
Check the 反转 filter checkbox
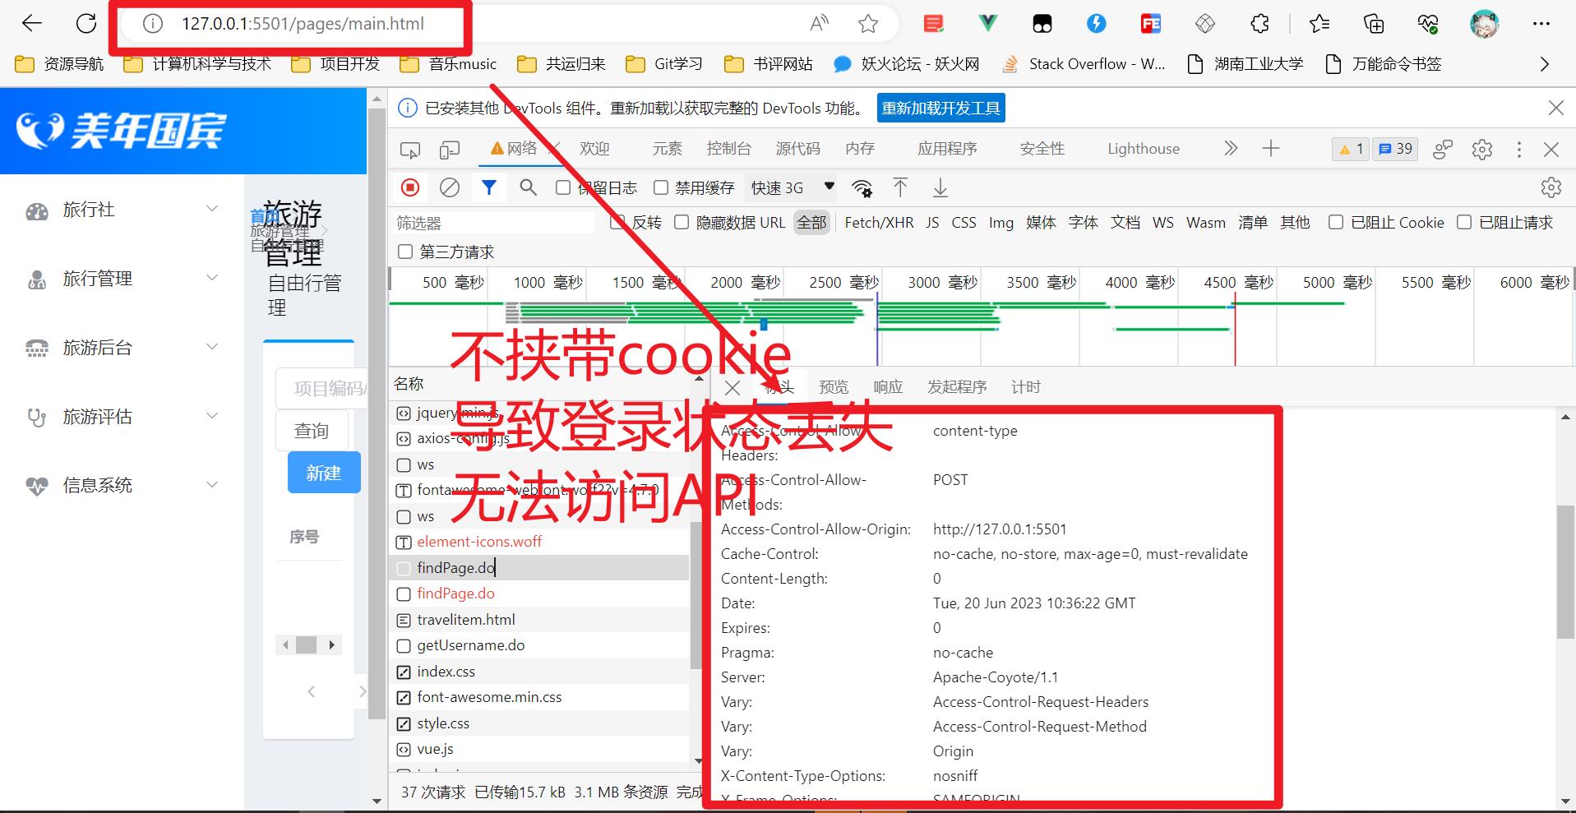(x=617, y=222)
